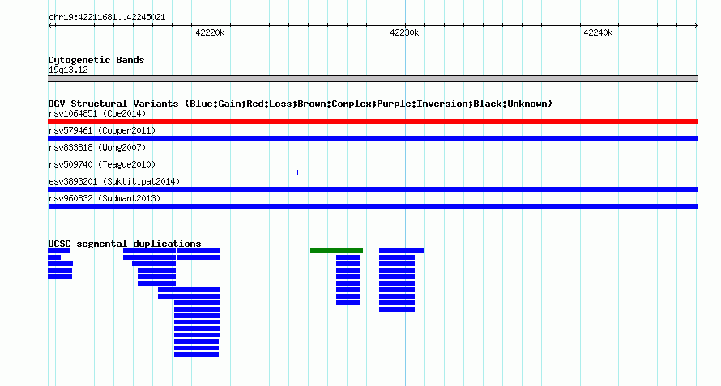Viewport: 721px width, 386px height.
Task: Click the right arrow of the ruler
Action: click(x=696, y=26)
